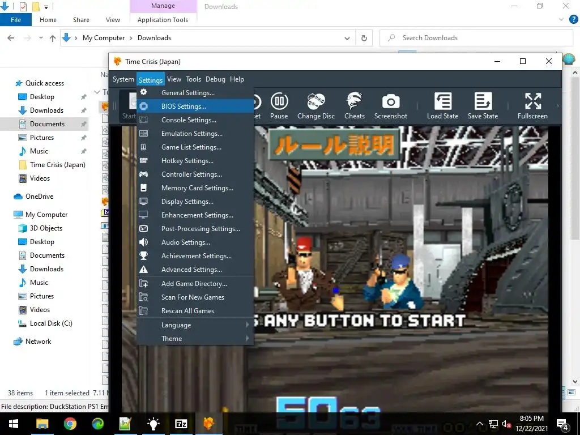This screenshot has height=435, width=580.
Task: Open the notification center icon
Action: coord(562,424)
